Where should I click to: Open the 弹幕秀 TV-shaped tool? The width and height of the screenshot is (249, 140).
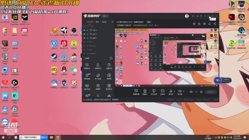coord(98,87)
